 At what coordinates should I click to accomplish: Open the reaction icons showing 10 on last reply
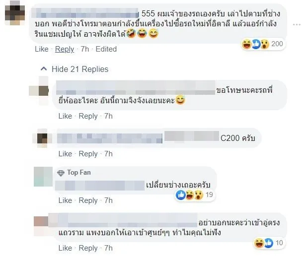pyautogui.click(x=269, y=243)
